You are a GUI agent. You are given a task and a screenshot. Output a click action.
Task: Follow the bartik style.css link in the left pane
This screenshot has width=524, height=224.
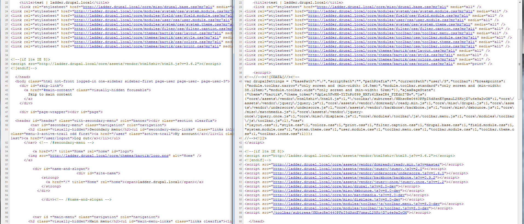tap(147, 37)
